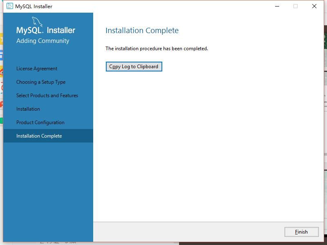Image resolution: width=327 pixels, height=245 pixels.
Task: Open Choosing a Setup Type step
Action: click(41, 82)
